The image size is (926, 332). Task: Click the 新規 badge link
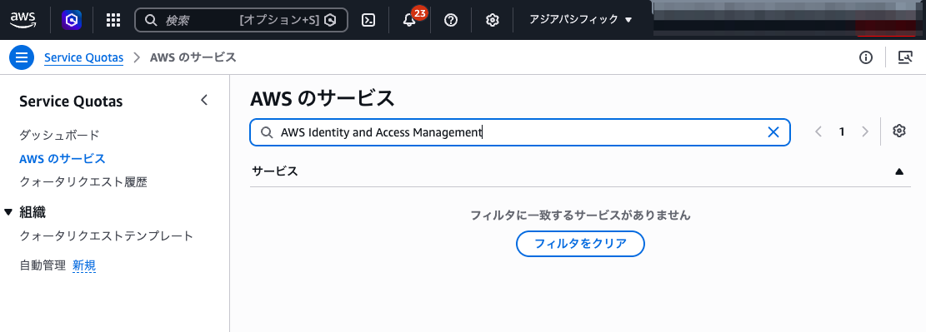point(84,266)
